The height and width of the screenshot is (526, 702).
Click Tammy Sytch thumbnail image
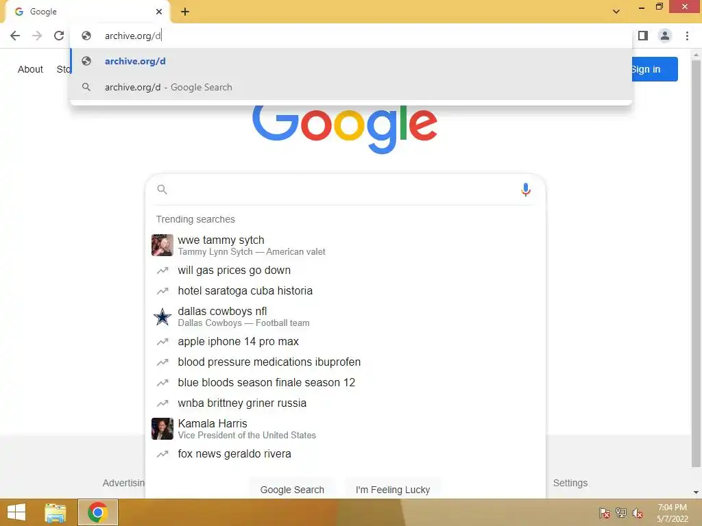pyautogui.click(x=162, y=245)
